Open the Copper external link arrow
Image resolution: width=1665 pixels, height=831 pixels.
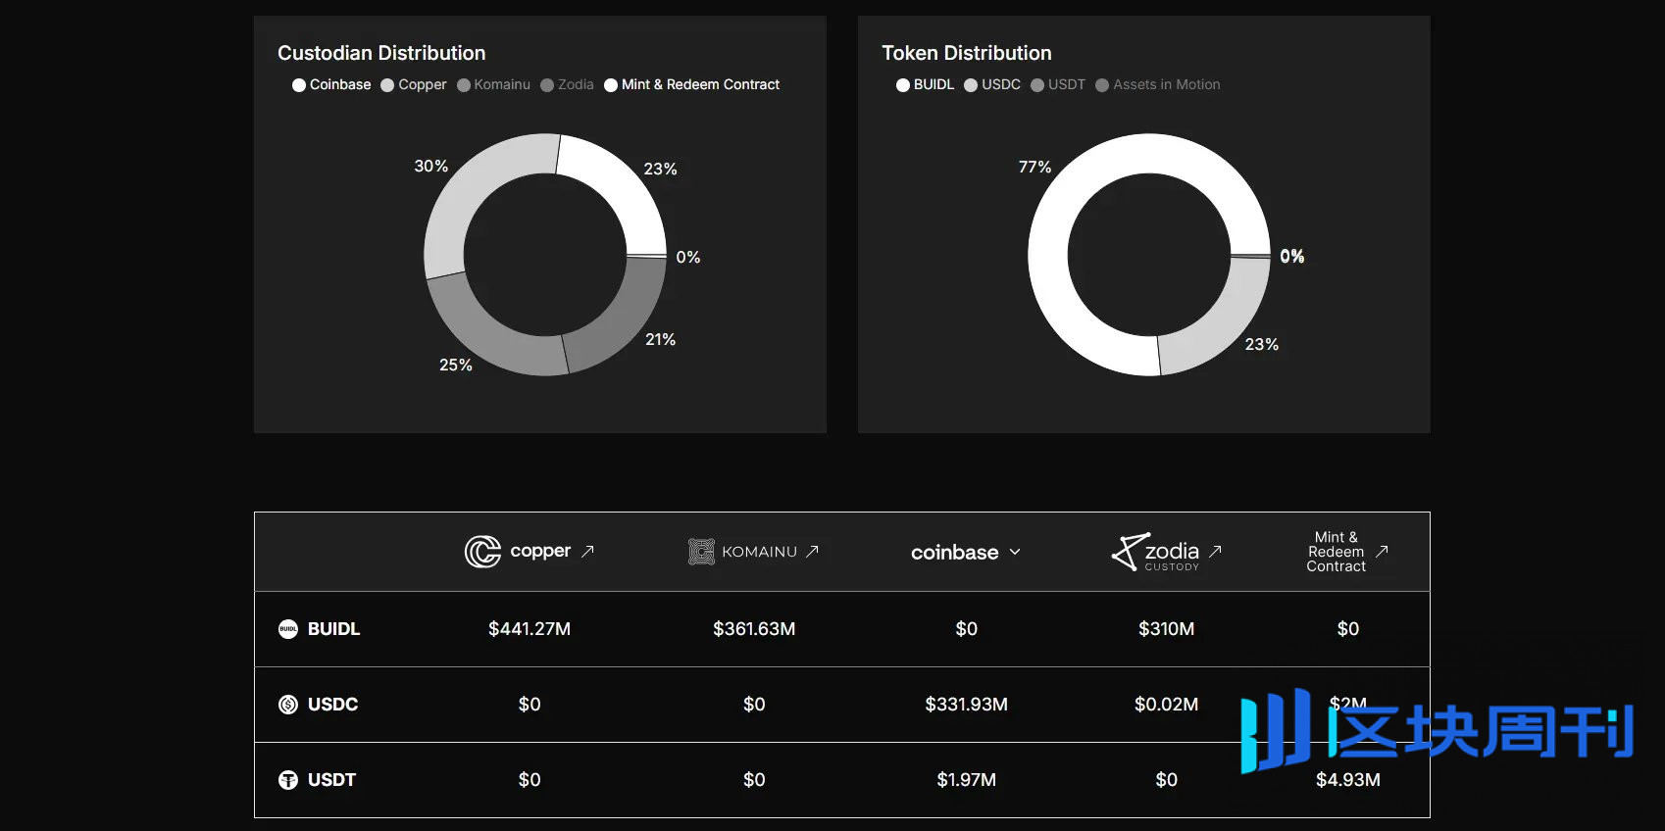tap(588, 551)
